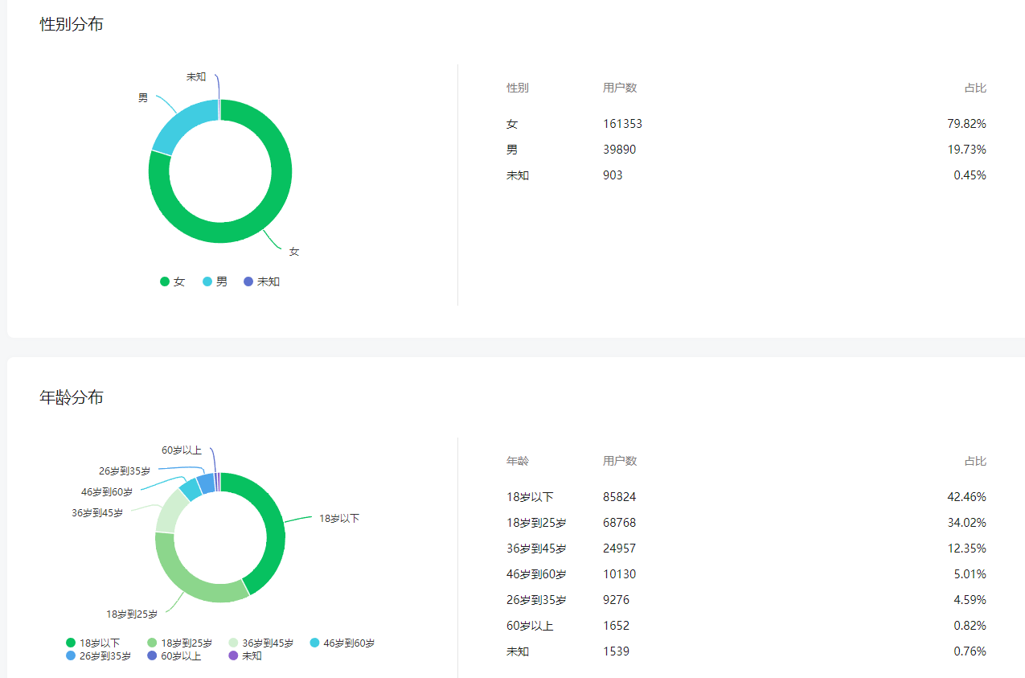
Task: Click the 26岁到35岁 row label in age table
Action: pyautogui.click(x=536, y=600)
